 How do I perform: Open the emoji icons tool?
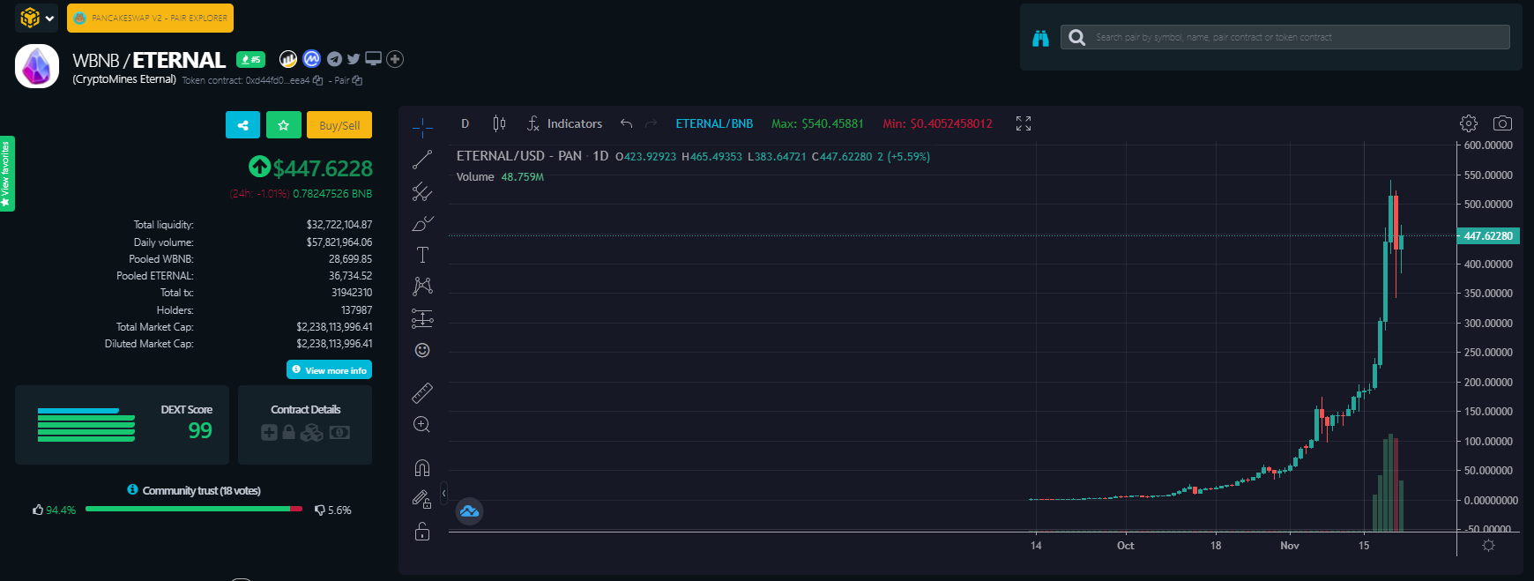[422, 350]
